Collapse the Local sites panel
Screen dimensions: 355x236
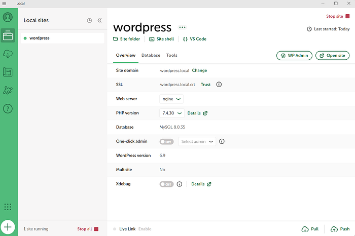[x=99, y=21]
